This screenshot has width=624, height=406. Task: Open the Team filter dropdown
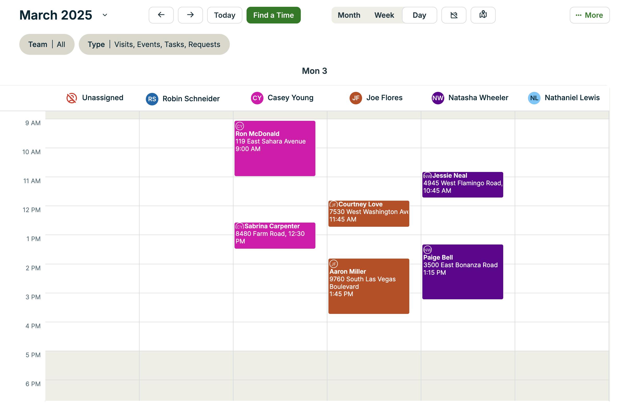click(x=47, y=44)
